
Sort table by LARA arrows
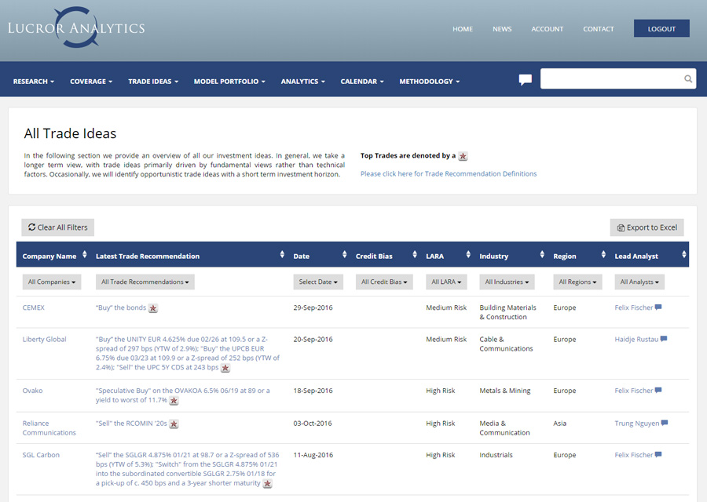tap(468, 255)
